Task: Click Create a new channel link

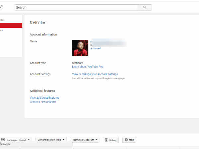Action: [43, 102]
